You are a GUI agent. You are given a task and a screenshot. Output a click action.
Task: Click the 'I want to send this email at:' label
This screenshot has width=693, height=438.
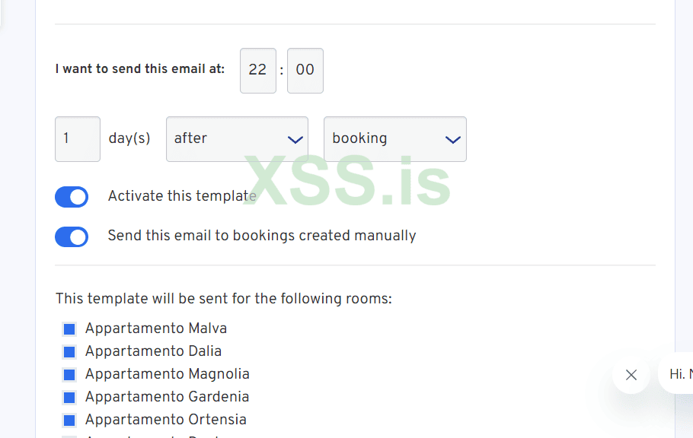(140, 69)
